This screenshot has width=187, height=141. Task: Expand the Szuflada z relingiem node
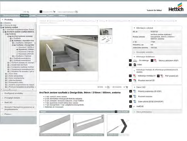point(13,43)
